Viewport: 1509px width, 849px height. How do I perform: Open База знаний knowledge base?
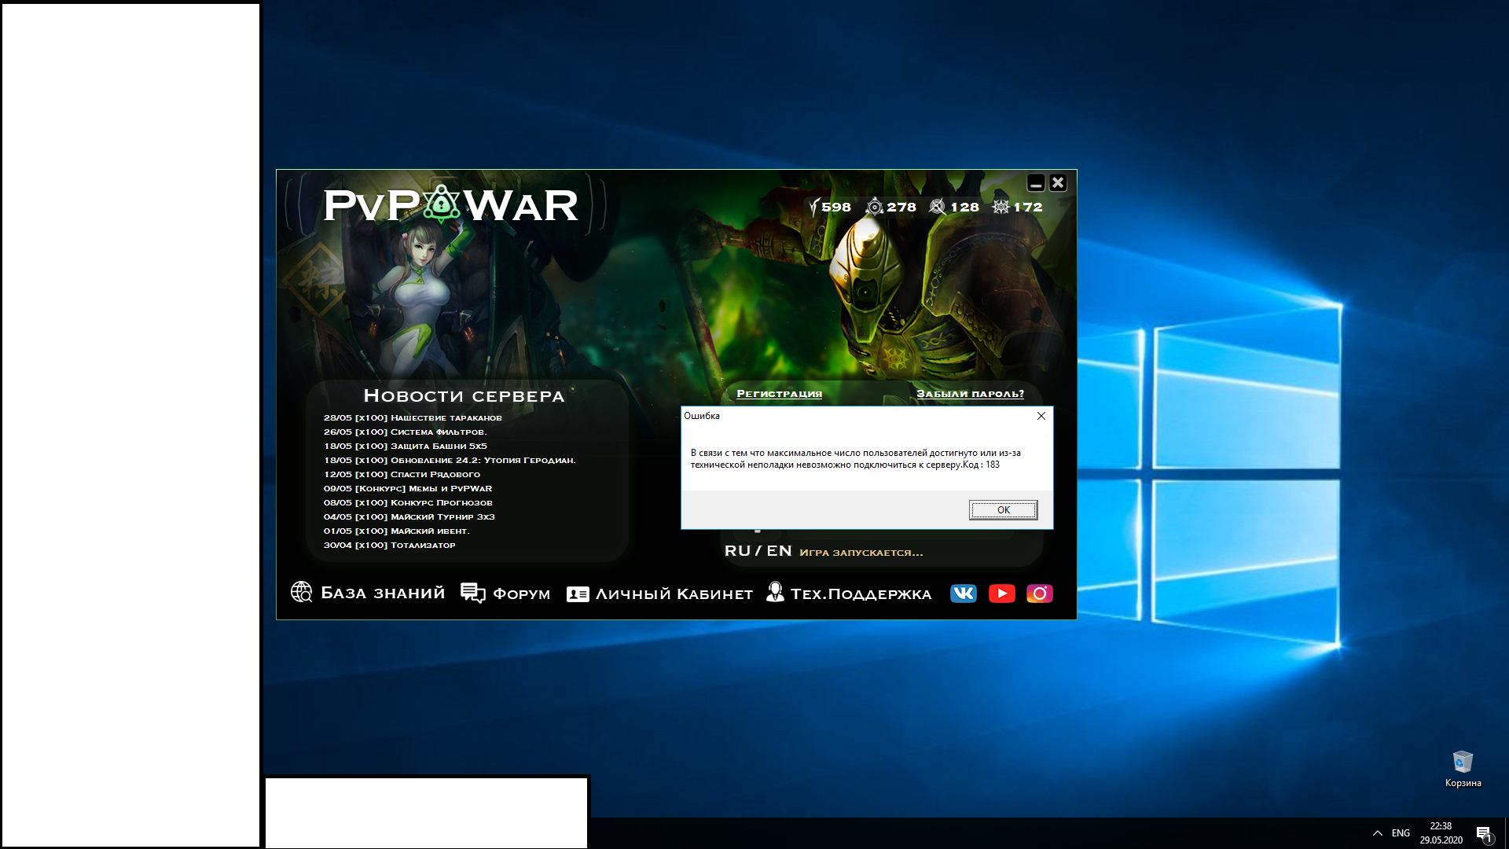pyautogui.click(x=368, y=593)
